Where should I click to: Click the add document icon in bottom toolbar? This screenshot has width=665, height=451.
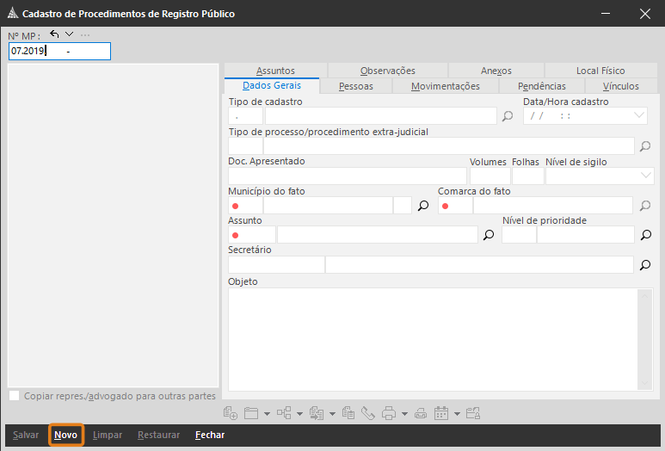(x=231, y=413)
